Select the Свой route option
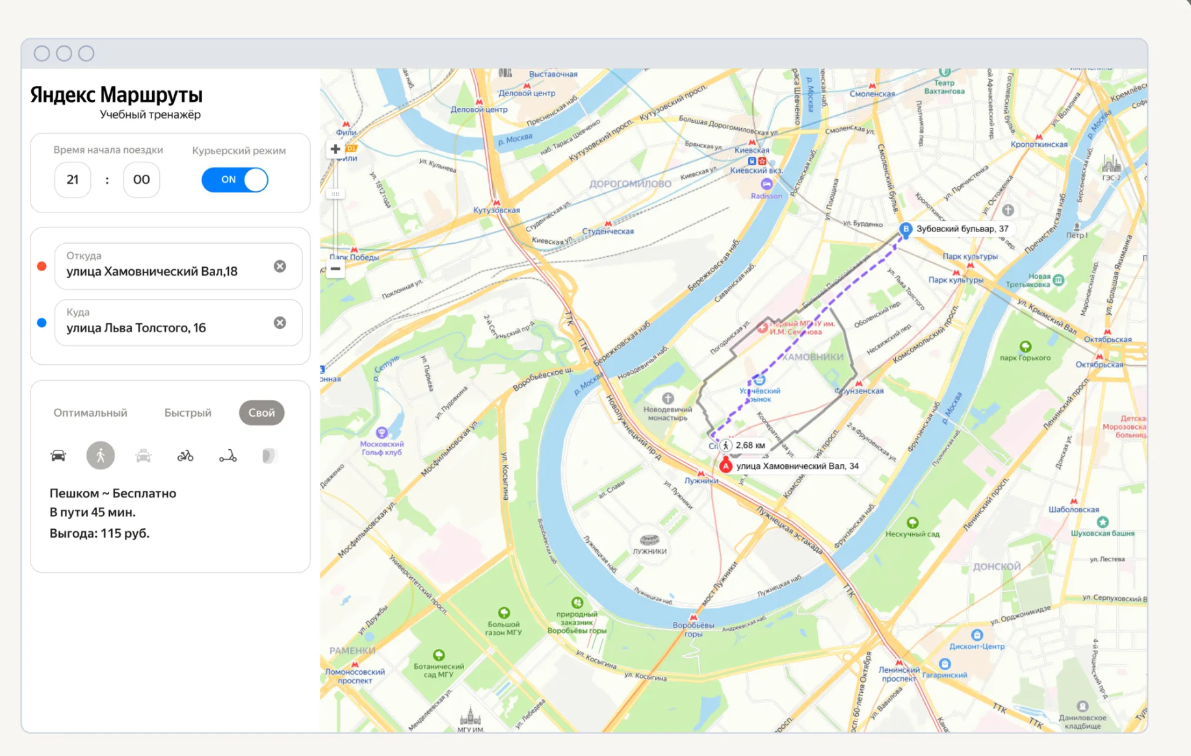 tap(261, 413)
